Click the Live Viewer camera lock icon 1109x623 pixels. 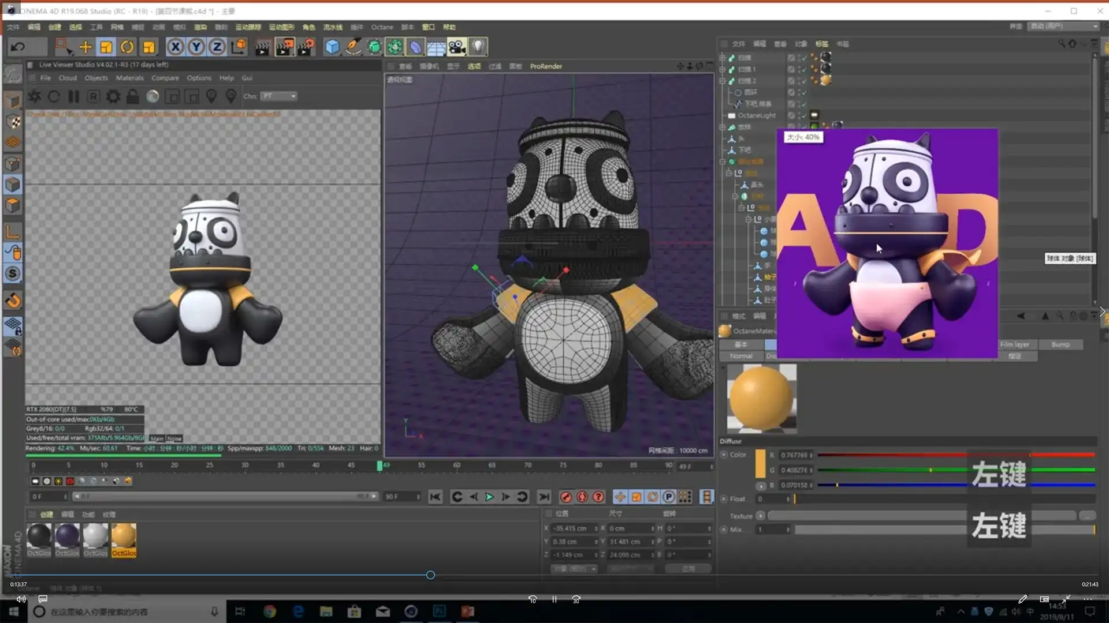(x=133, y=96)
